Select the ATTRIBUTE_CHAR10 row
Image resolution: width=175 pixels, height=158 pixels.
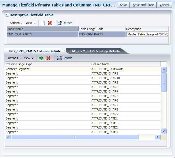83,78
